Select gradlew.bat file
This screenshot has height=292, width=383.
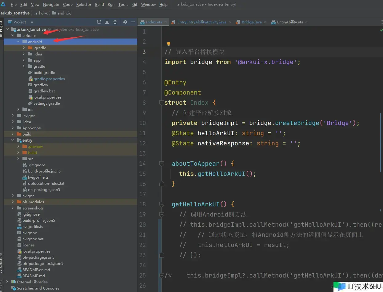click(44, 91)
